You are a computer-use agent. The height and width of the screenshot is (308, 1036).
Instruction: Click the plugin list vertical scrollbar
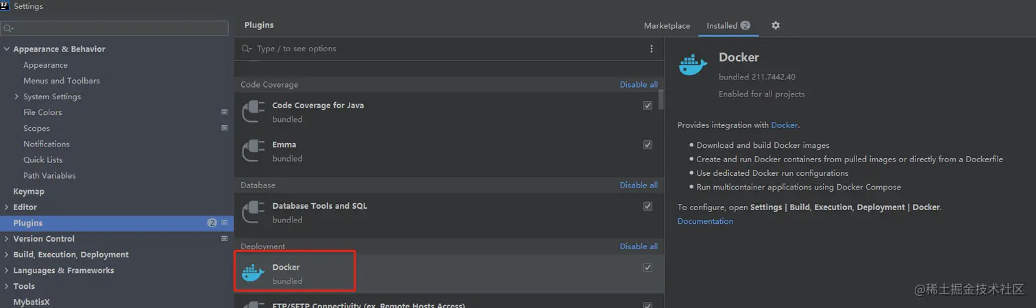pos(661,99)
